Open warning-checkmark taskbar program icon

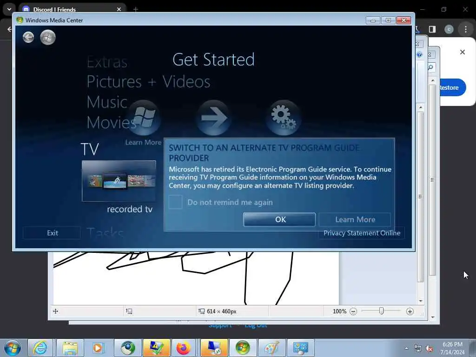pyautogui.click(x=156, y=348)
